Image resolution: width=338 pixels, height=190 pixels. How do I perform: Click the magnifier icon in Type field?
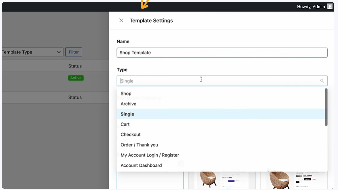click(x=322, y=81)
